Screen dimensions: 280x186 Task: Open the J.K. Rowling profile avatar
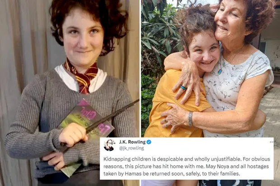pyautogui.click(x=109, y=145)
